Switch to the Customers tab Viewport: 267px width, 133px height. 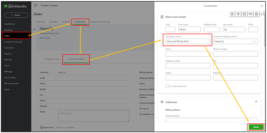(x=80, y=22)
